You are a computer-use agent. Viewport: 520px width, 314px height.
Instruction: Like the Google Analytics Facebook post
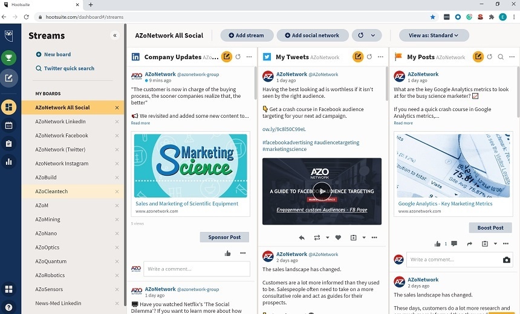pyautogui.click(x=437, y=244)
